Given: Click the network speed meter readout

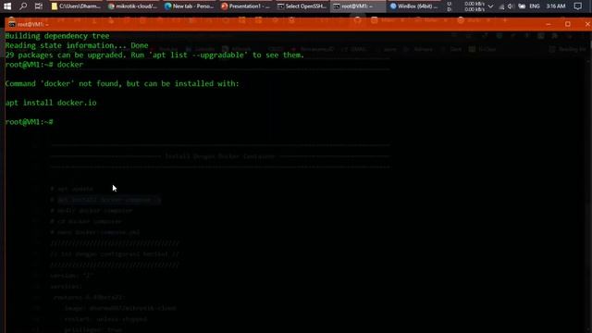Looking at the screenshot, I should tap(466, 6).
